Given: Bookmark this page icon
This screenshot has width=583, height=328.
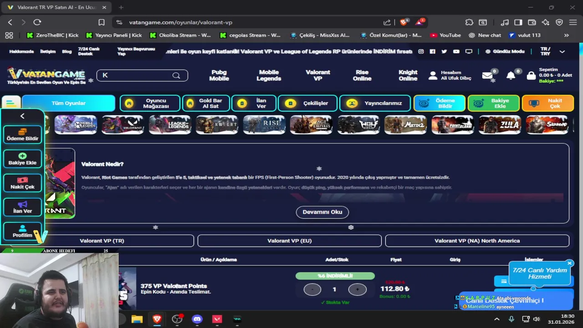Looking at the screenshot, I should pos(102,22).
